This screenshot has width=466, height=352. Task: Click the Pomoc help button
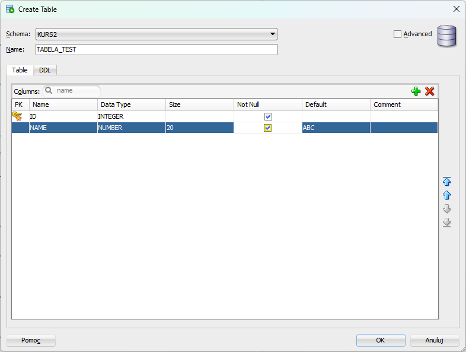pos(31,340)
